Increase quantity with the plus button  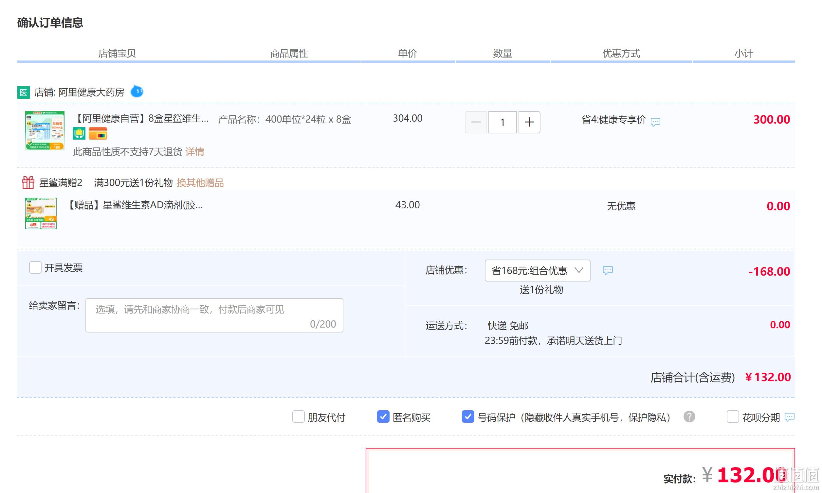(x=529, y=122)
